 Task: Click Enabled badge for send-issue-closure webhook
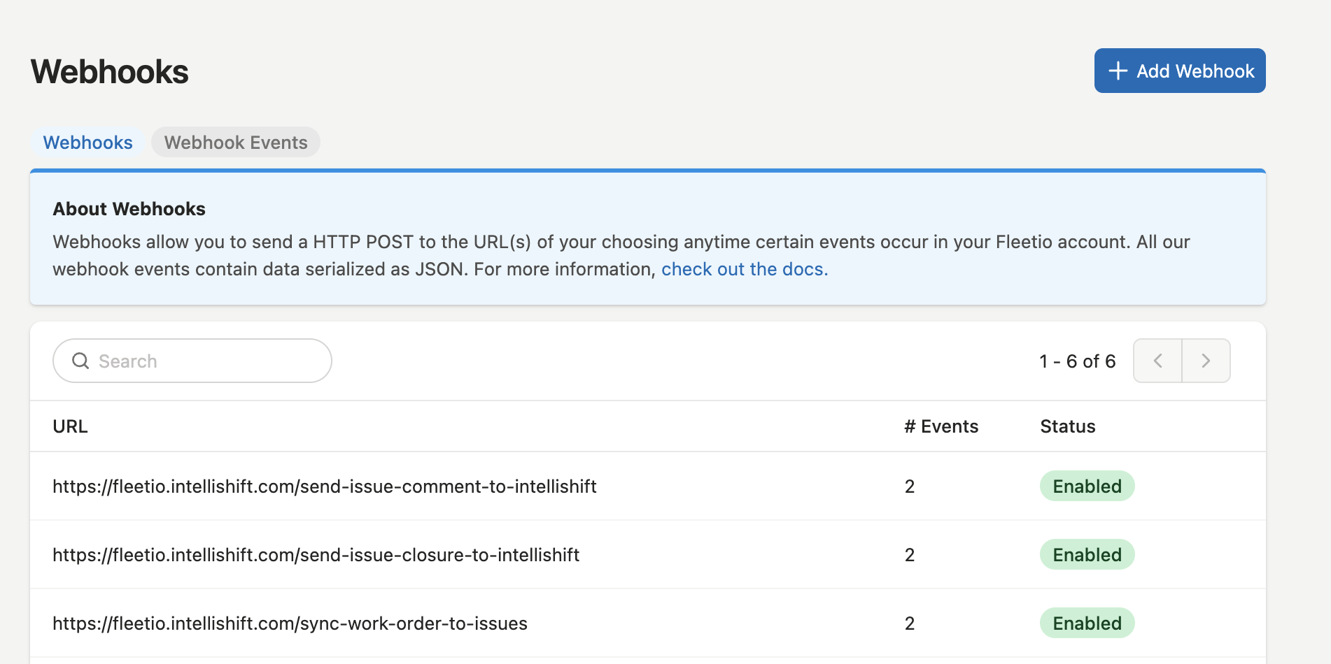point(1087,555)
